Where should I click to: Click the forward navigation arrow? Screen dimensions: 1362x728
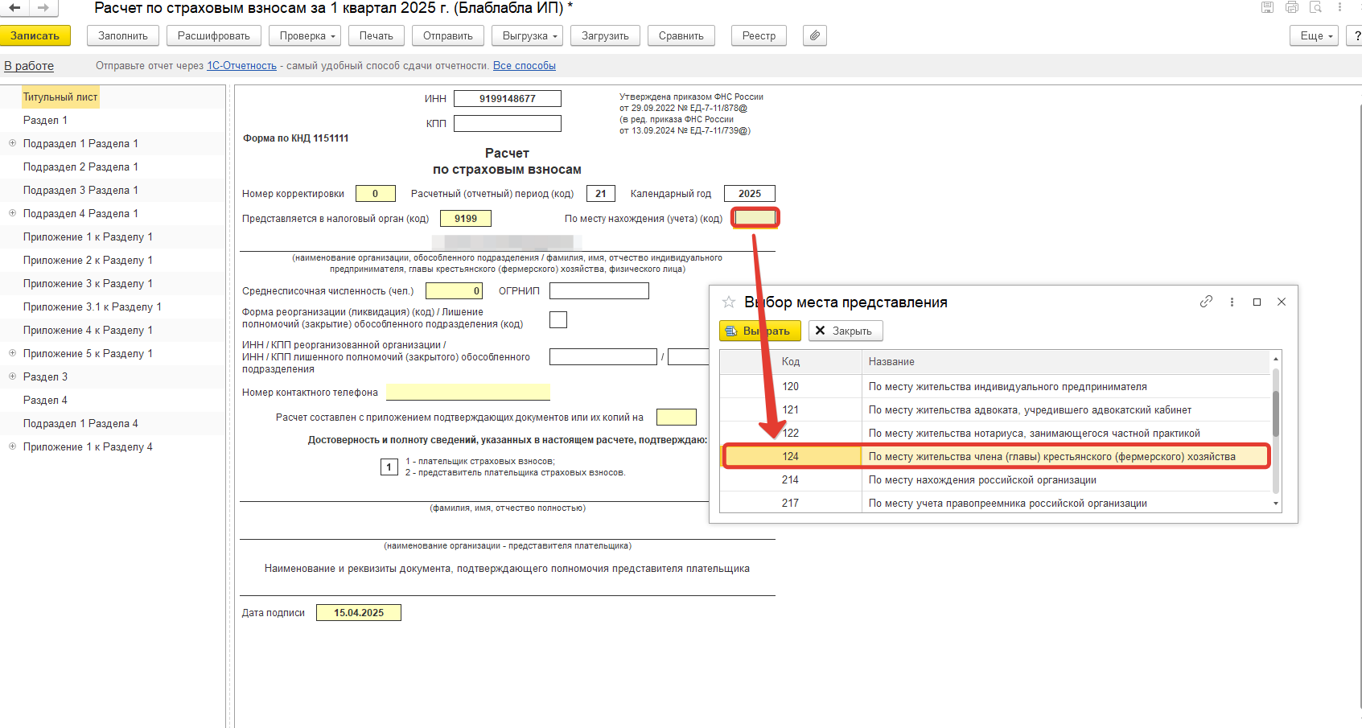(43, 8)
